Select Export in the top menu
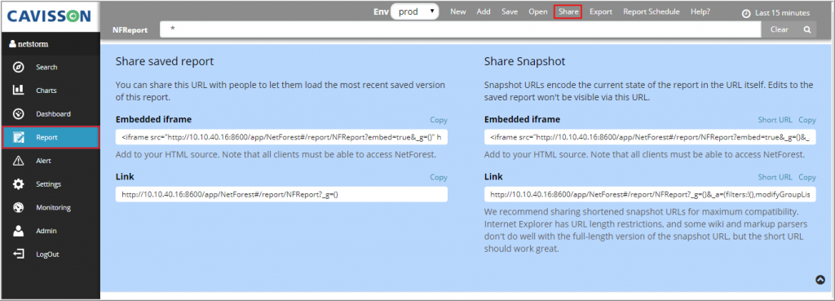The height and width of the screenshot is (301, 835). (x=601, y=11)
